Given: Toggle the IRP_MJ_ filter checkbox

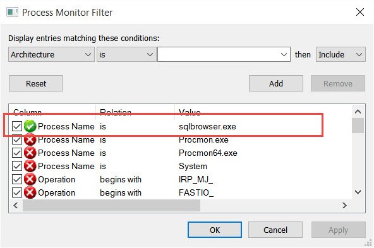Looking at the screenshot, I should [17, 179].
